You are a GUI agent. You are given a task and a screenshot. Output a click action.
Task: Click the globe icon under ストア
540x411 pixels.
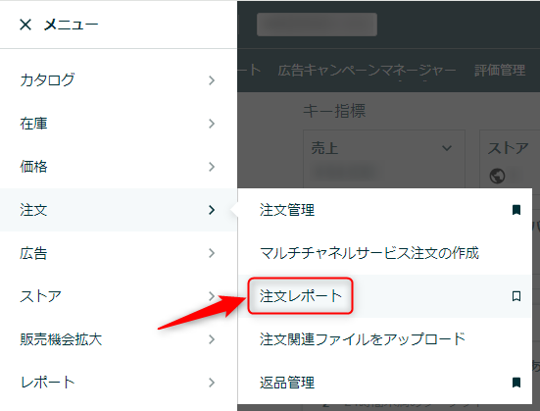tap(497, 176)
